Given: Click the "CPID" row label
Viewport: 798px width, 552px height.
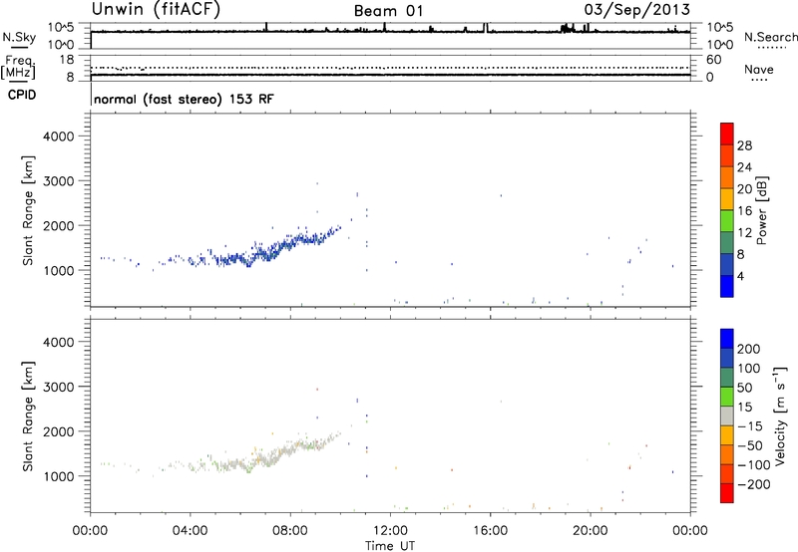Looking at the screenshot, I should click(x=22, y=95).
